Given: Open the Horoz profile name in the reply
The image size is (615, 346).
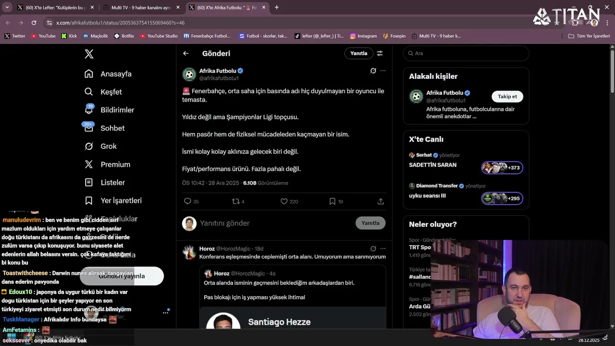Looking at the screenshot, I should 207,248.
